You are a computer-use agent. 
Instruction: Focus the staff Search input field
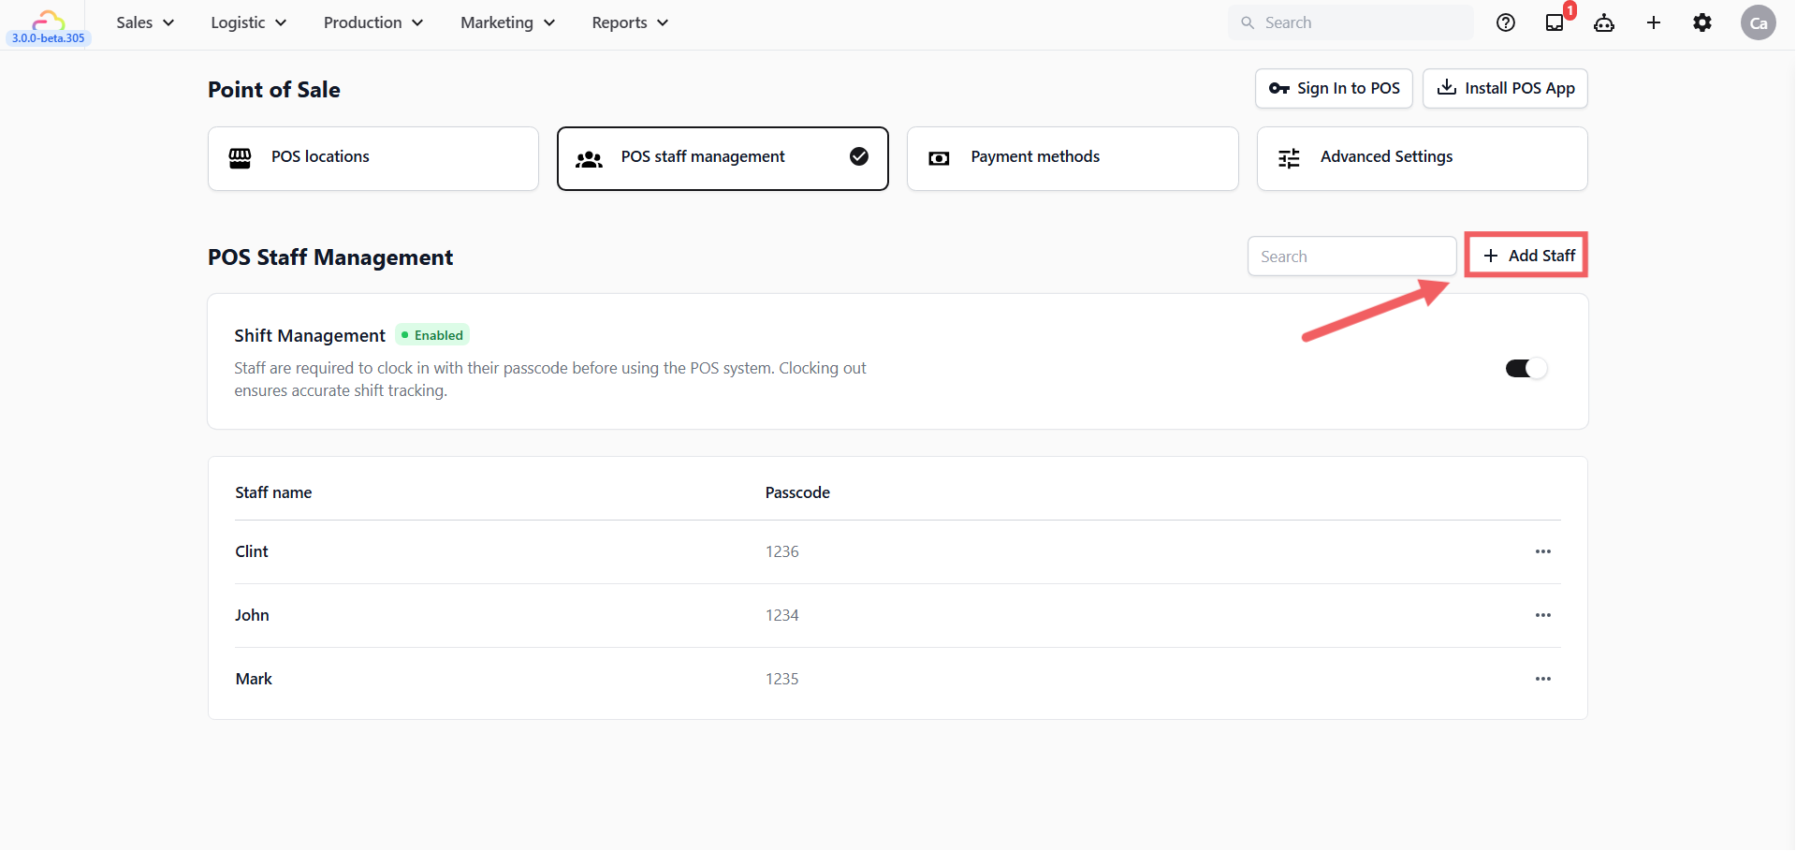(1351, 257)
